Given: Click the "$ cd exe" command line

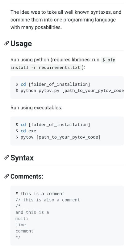Looking at the screenshot, I should (x=26, y=131).
